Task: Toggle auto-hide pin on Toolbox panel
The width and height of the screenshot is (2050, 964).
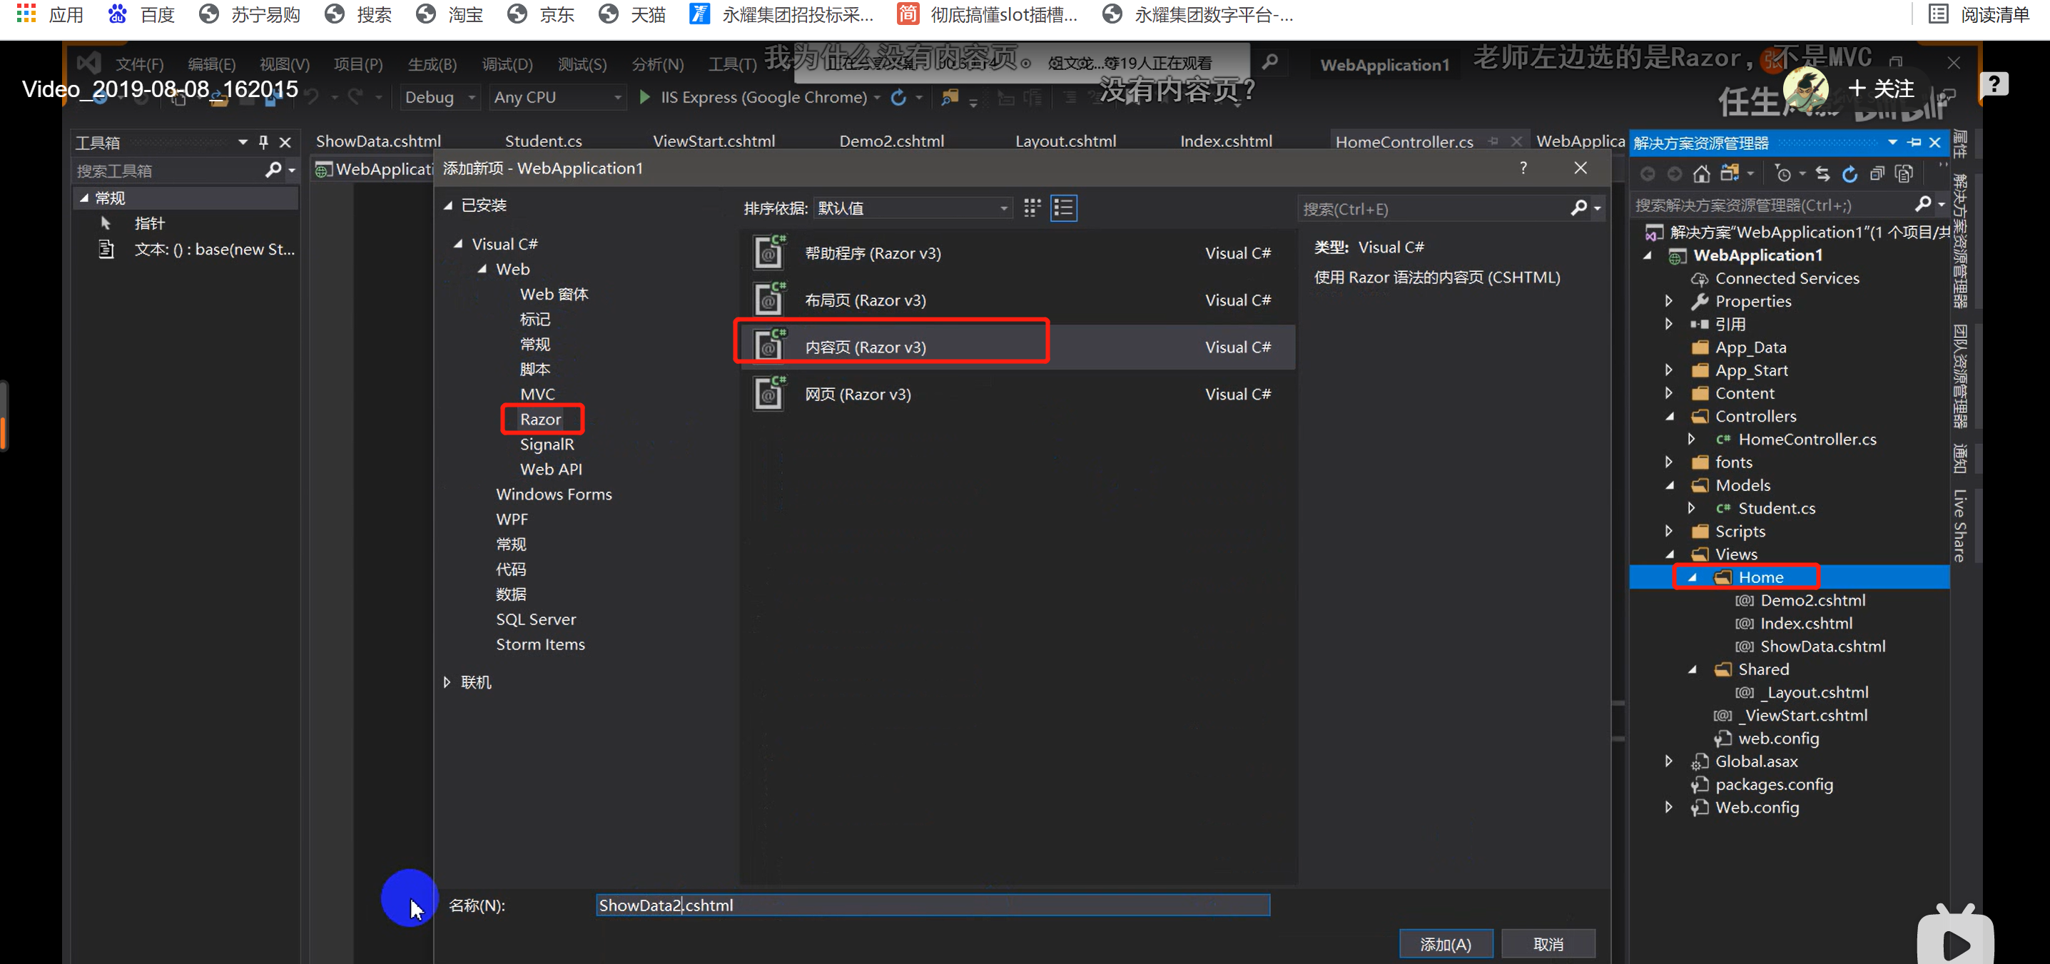Action: point(263,142)
